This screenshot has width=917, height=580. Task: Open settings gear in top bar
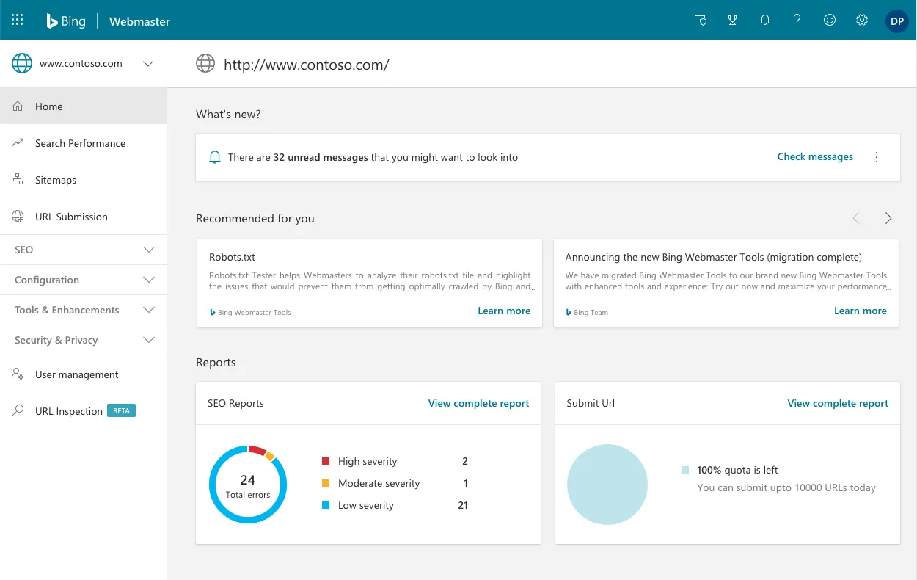(x=862, y=21)
